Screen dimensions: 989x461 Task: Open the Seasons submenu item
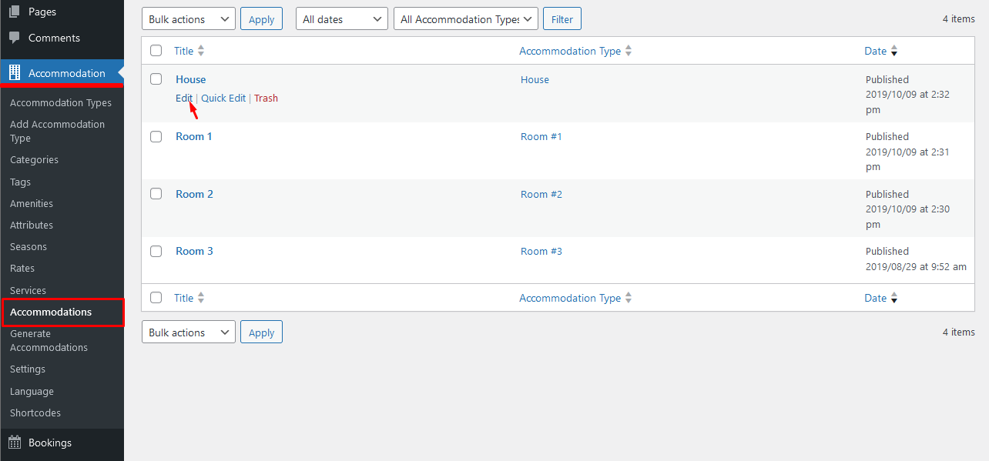point(28,247)
